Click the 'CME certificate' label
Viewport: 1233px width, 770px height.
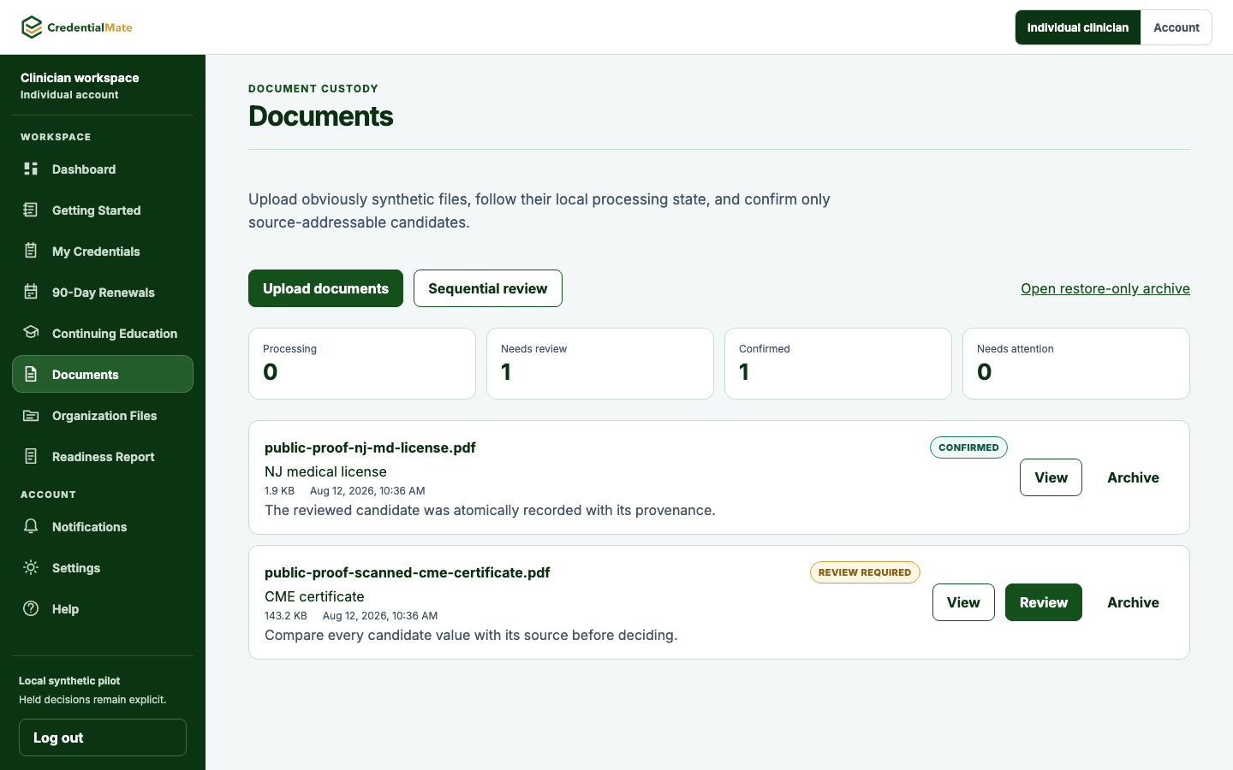[x=314, y=596]
